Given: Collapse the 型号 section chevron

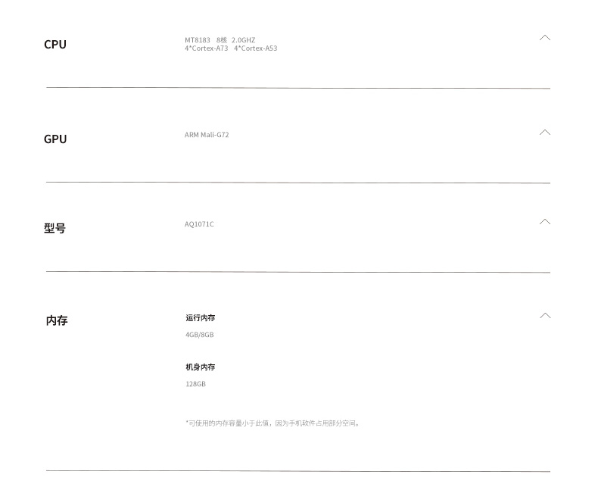Looking at the screenshot, I should 544,221.
